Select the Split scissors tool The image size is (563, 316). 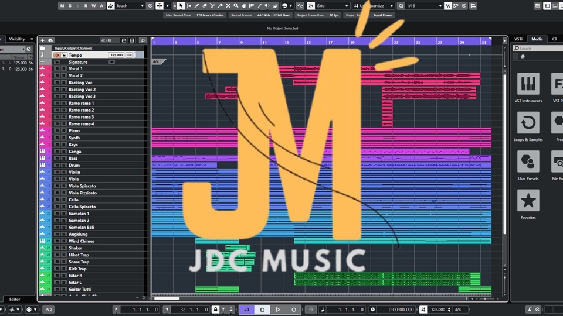(212, 6)
